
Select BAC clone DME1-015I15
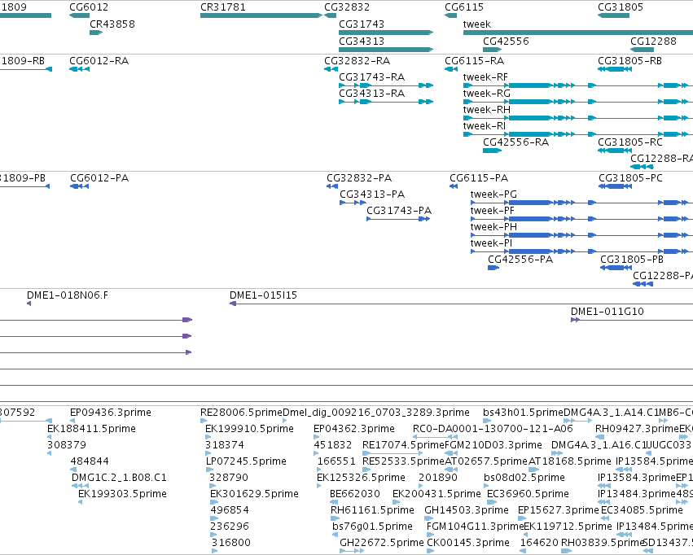[x=462, y=304]
